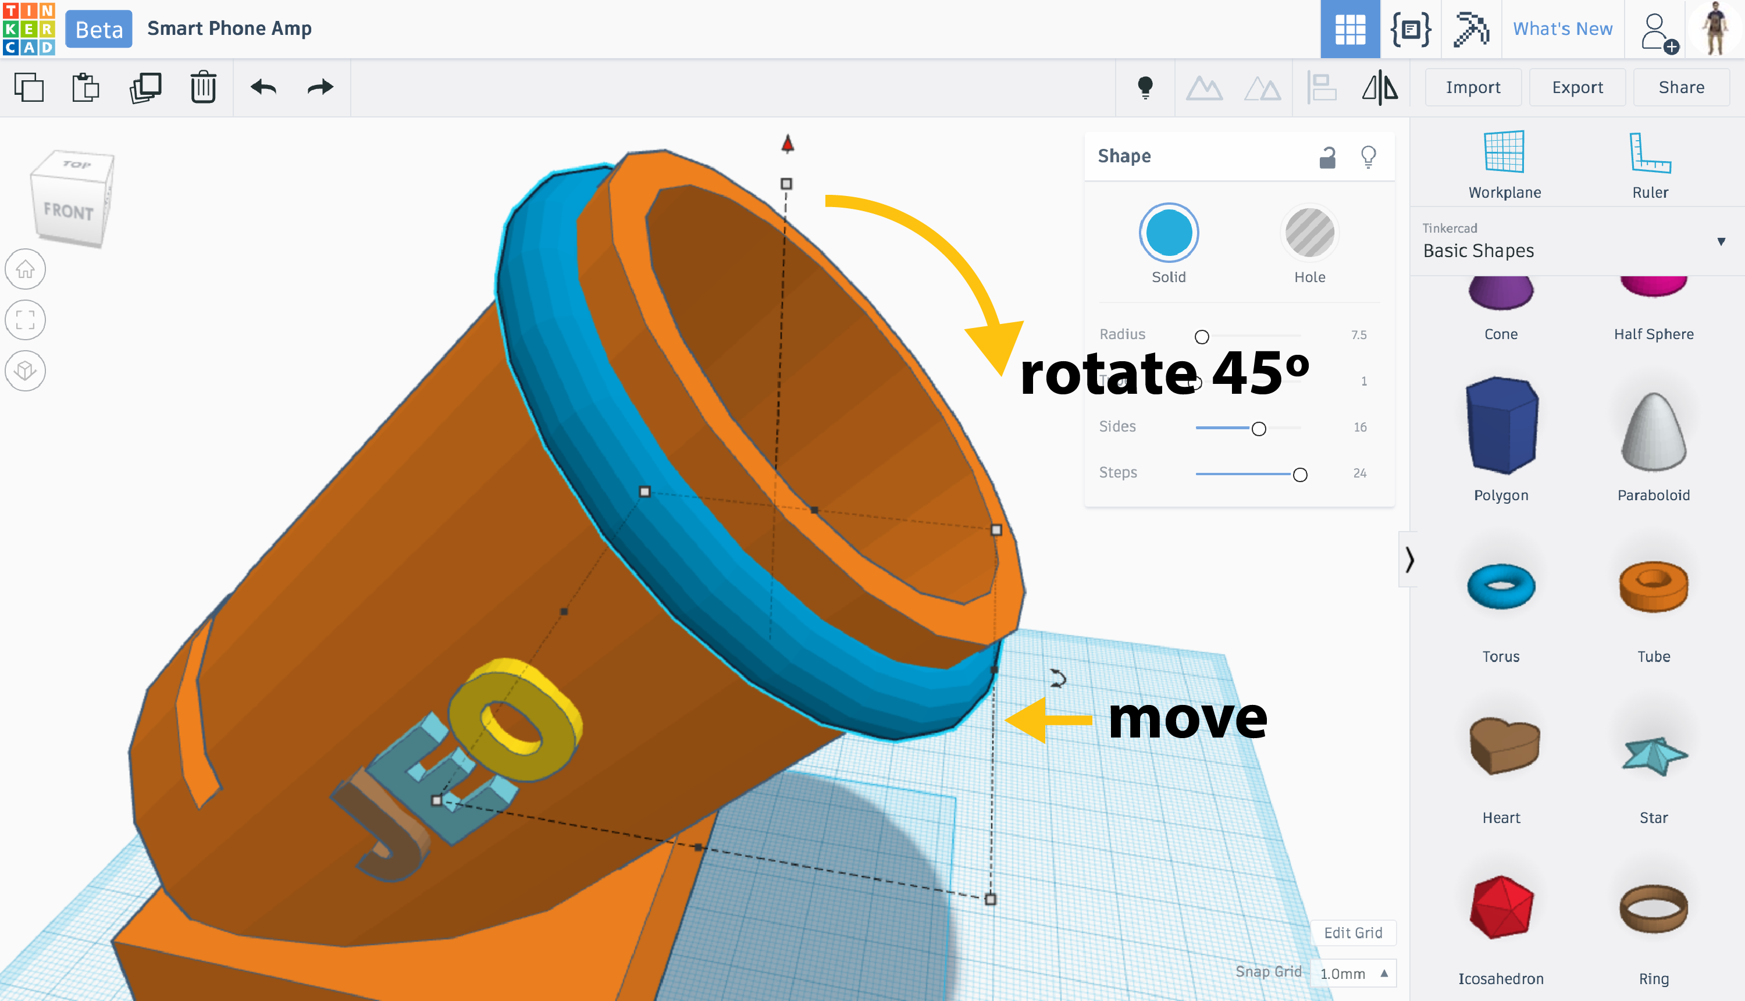Click the Sides slider handle
This screenshot has width=1745, height=1001.
[x=1258, y=429]
